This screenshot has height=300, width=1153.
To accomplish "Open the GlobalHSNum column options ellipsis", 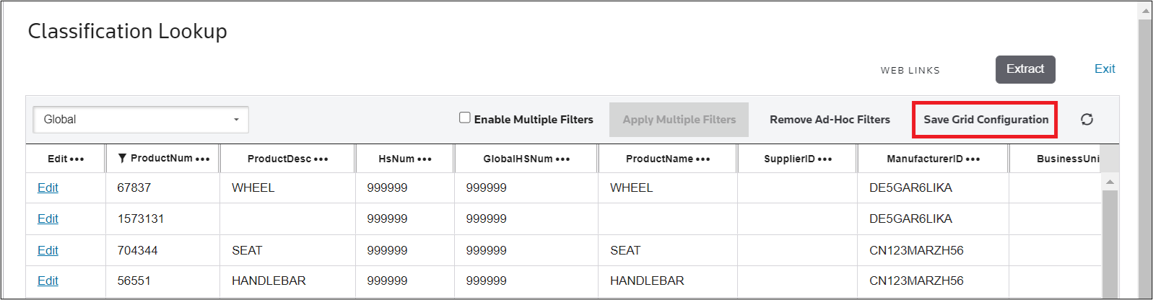I will click(563, 159).
